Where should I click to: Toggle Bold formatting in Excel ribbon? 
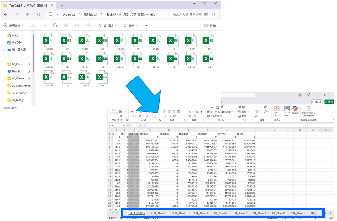click(x=132, y=112)
